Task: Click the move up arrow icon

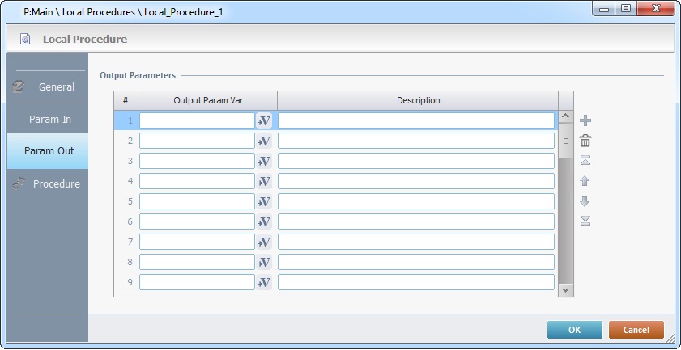Action: 585,180
